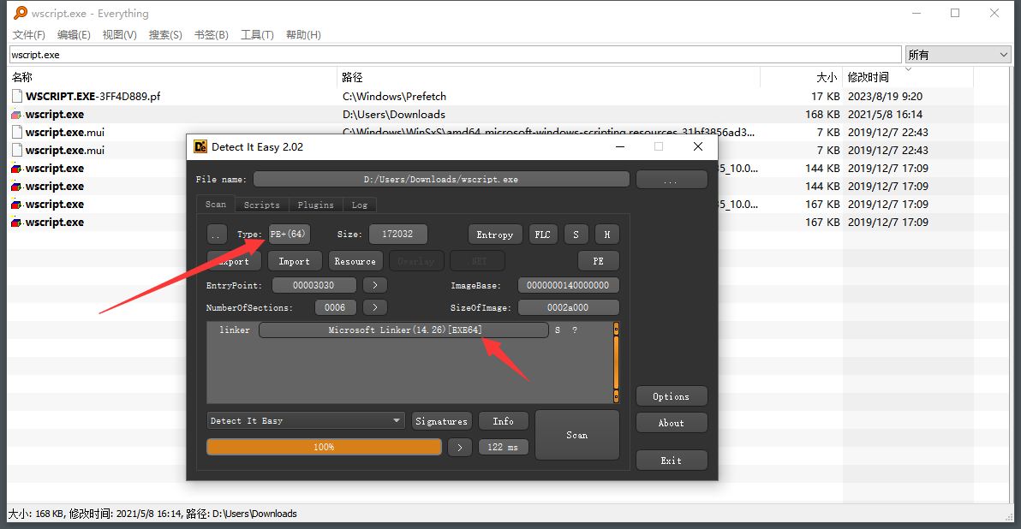The image size is (1021, 529).
Task: Click the FLC file location calculator
Action: coord(542,234)
